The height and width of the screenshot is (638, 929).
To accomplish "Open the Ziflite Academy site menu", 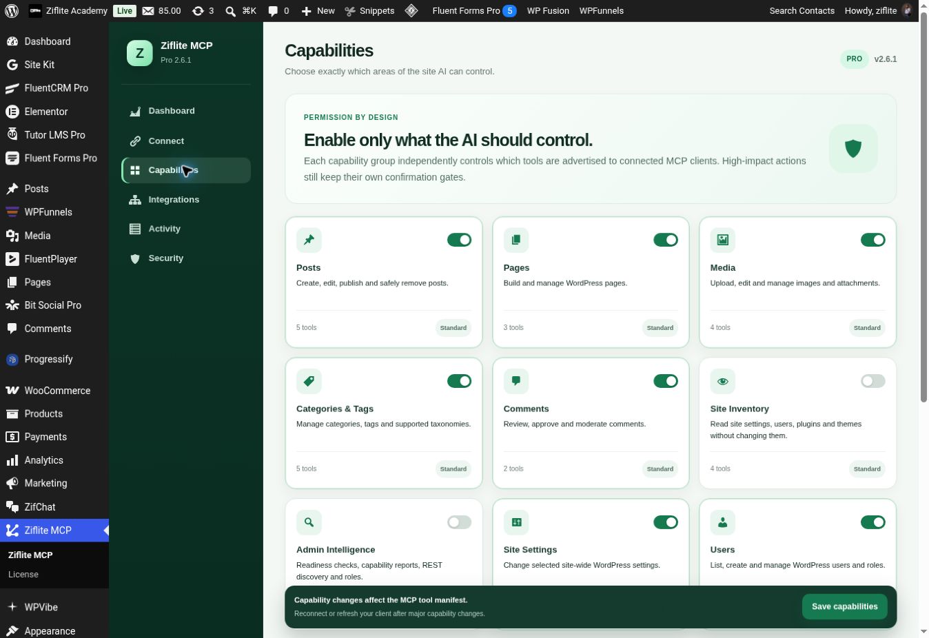I will 68,10.
